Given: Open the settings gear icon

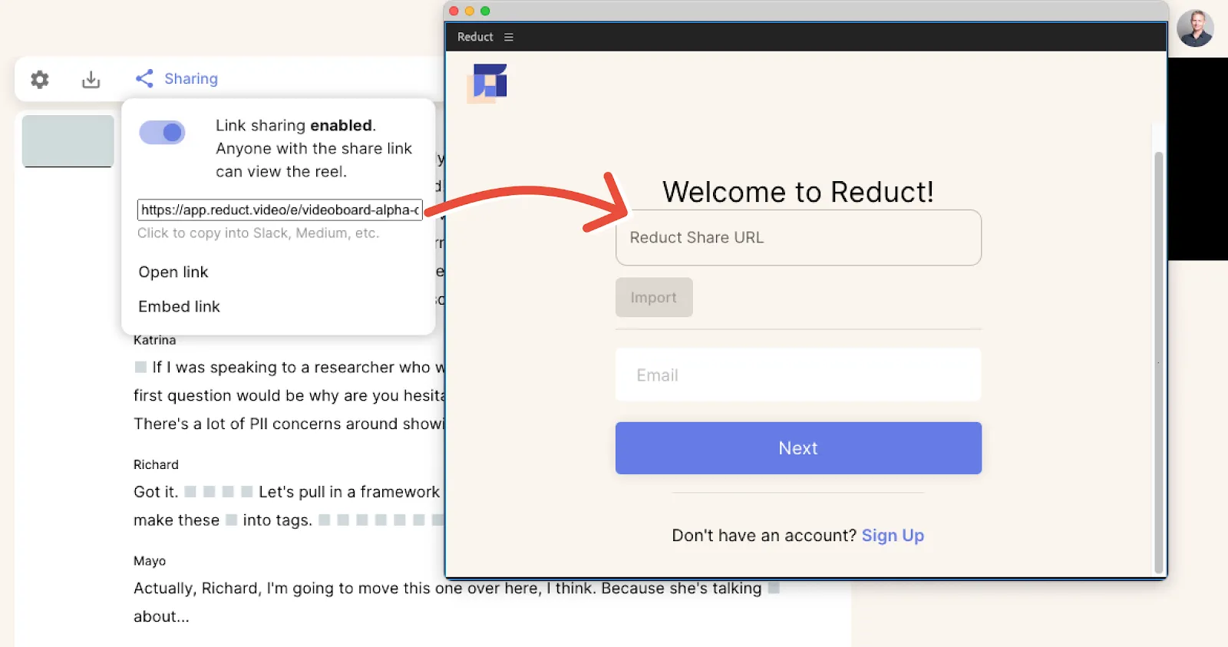Looking at the screenshot, I should pos(40,79).
